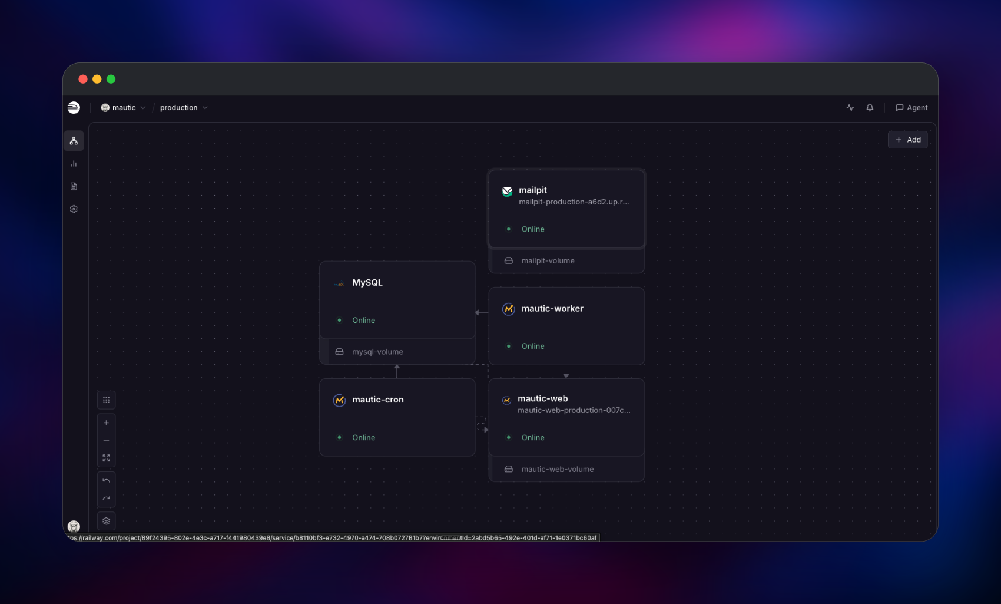The height and width of the screenshot is (604, 1001).
Task: Minimize the window with yellow button
Action: [x=97, y=79]
